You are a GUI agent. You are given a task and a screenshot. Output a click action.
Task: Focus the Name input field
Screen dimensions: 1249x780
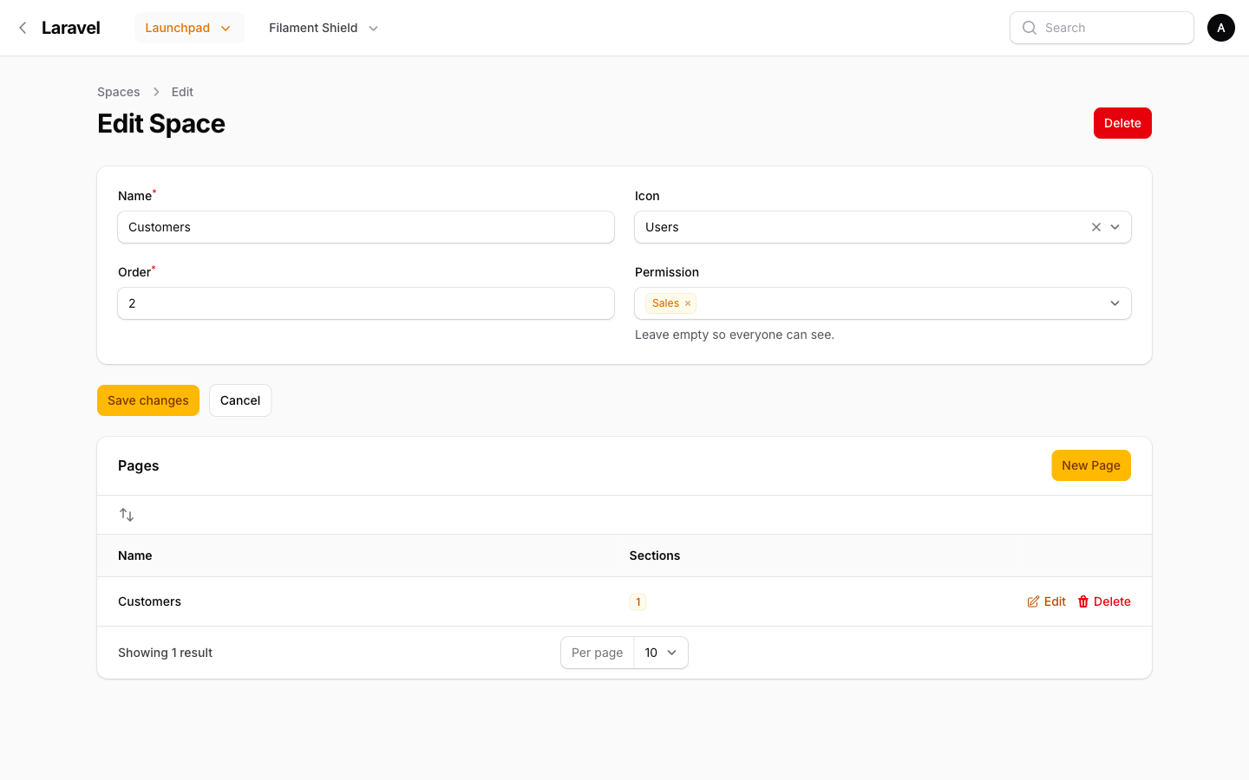(366, 227)
